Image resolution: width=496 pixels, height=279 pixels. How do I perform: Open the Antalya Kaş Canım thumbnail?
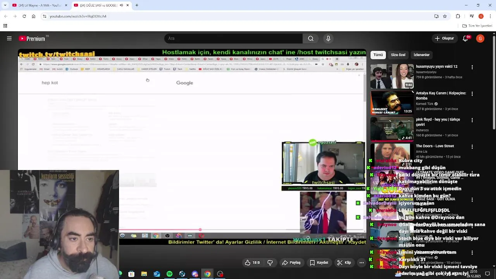click(x=392, y=103)
